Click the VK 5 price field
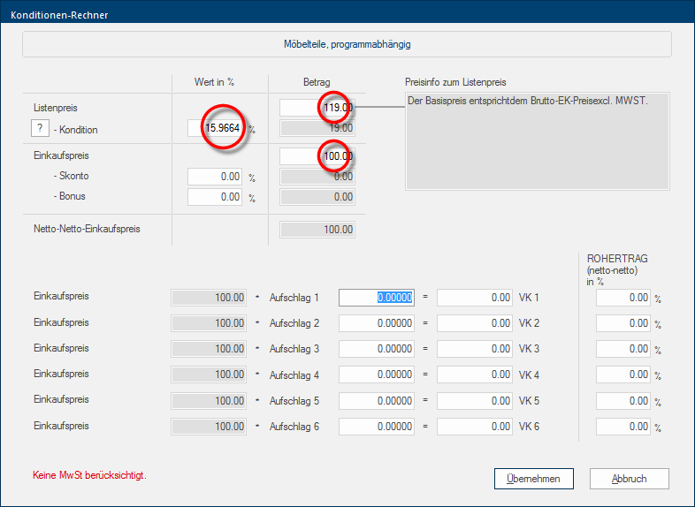 [475, 401]
